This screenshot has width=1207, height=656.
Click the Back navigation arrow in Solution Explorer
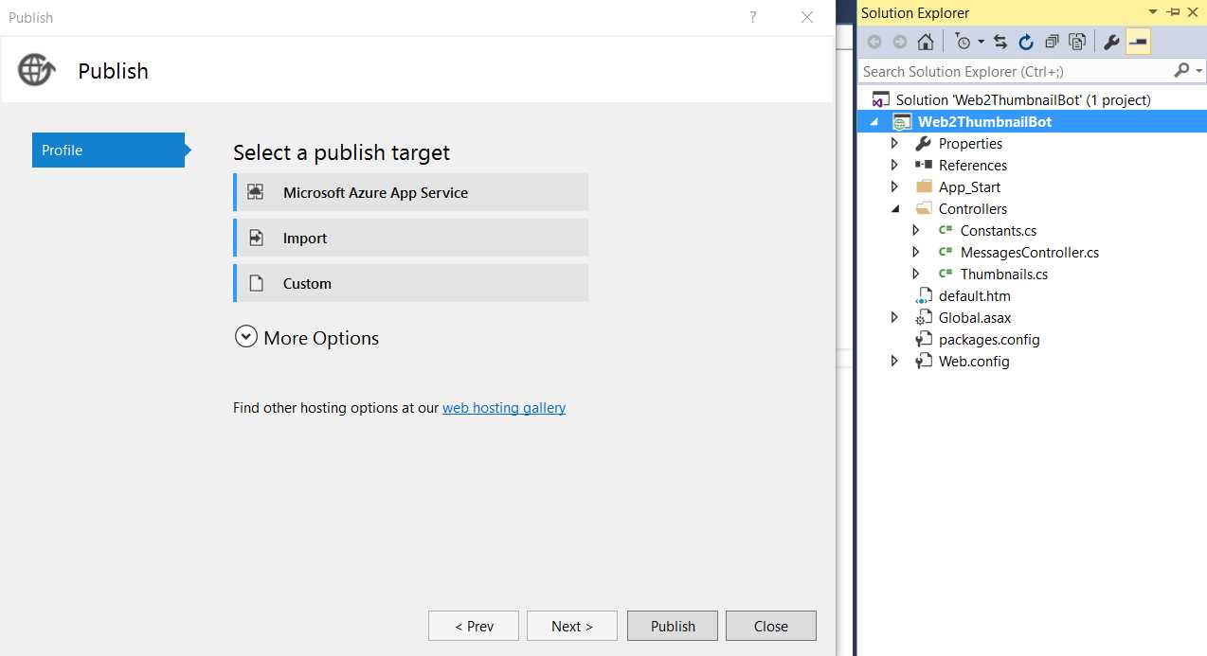click(874, 41)
